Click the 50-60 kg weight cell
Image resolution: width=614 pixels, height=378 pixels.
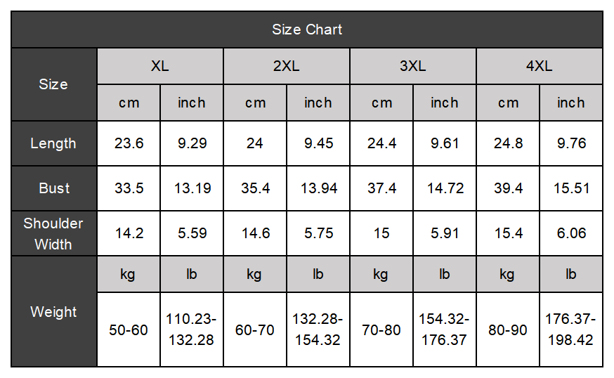[129, 330]
